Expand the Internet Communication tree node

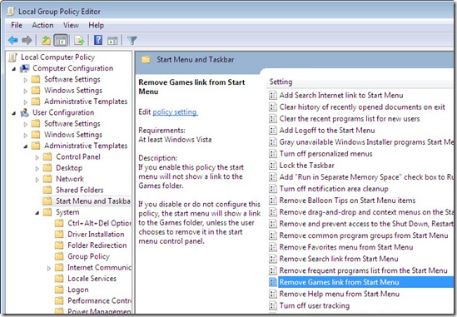click(x=48, y=268)
